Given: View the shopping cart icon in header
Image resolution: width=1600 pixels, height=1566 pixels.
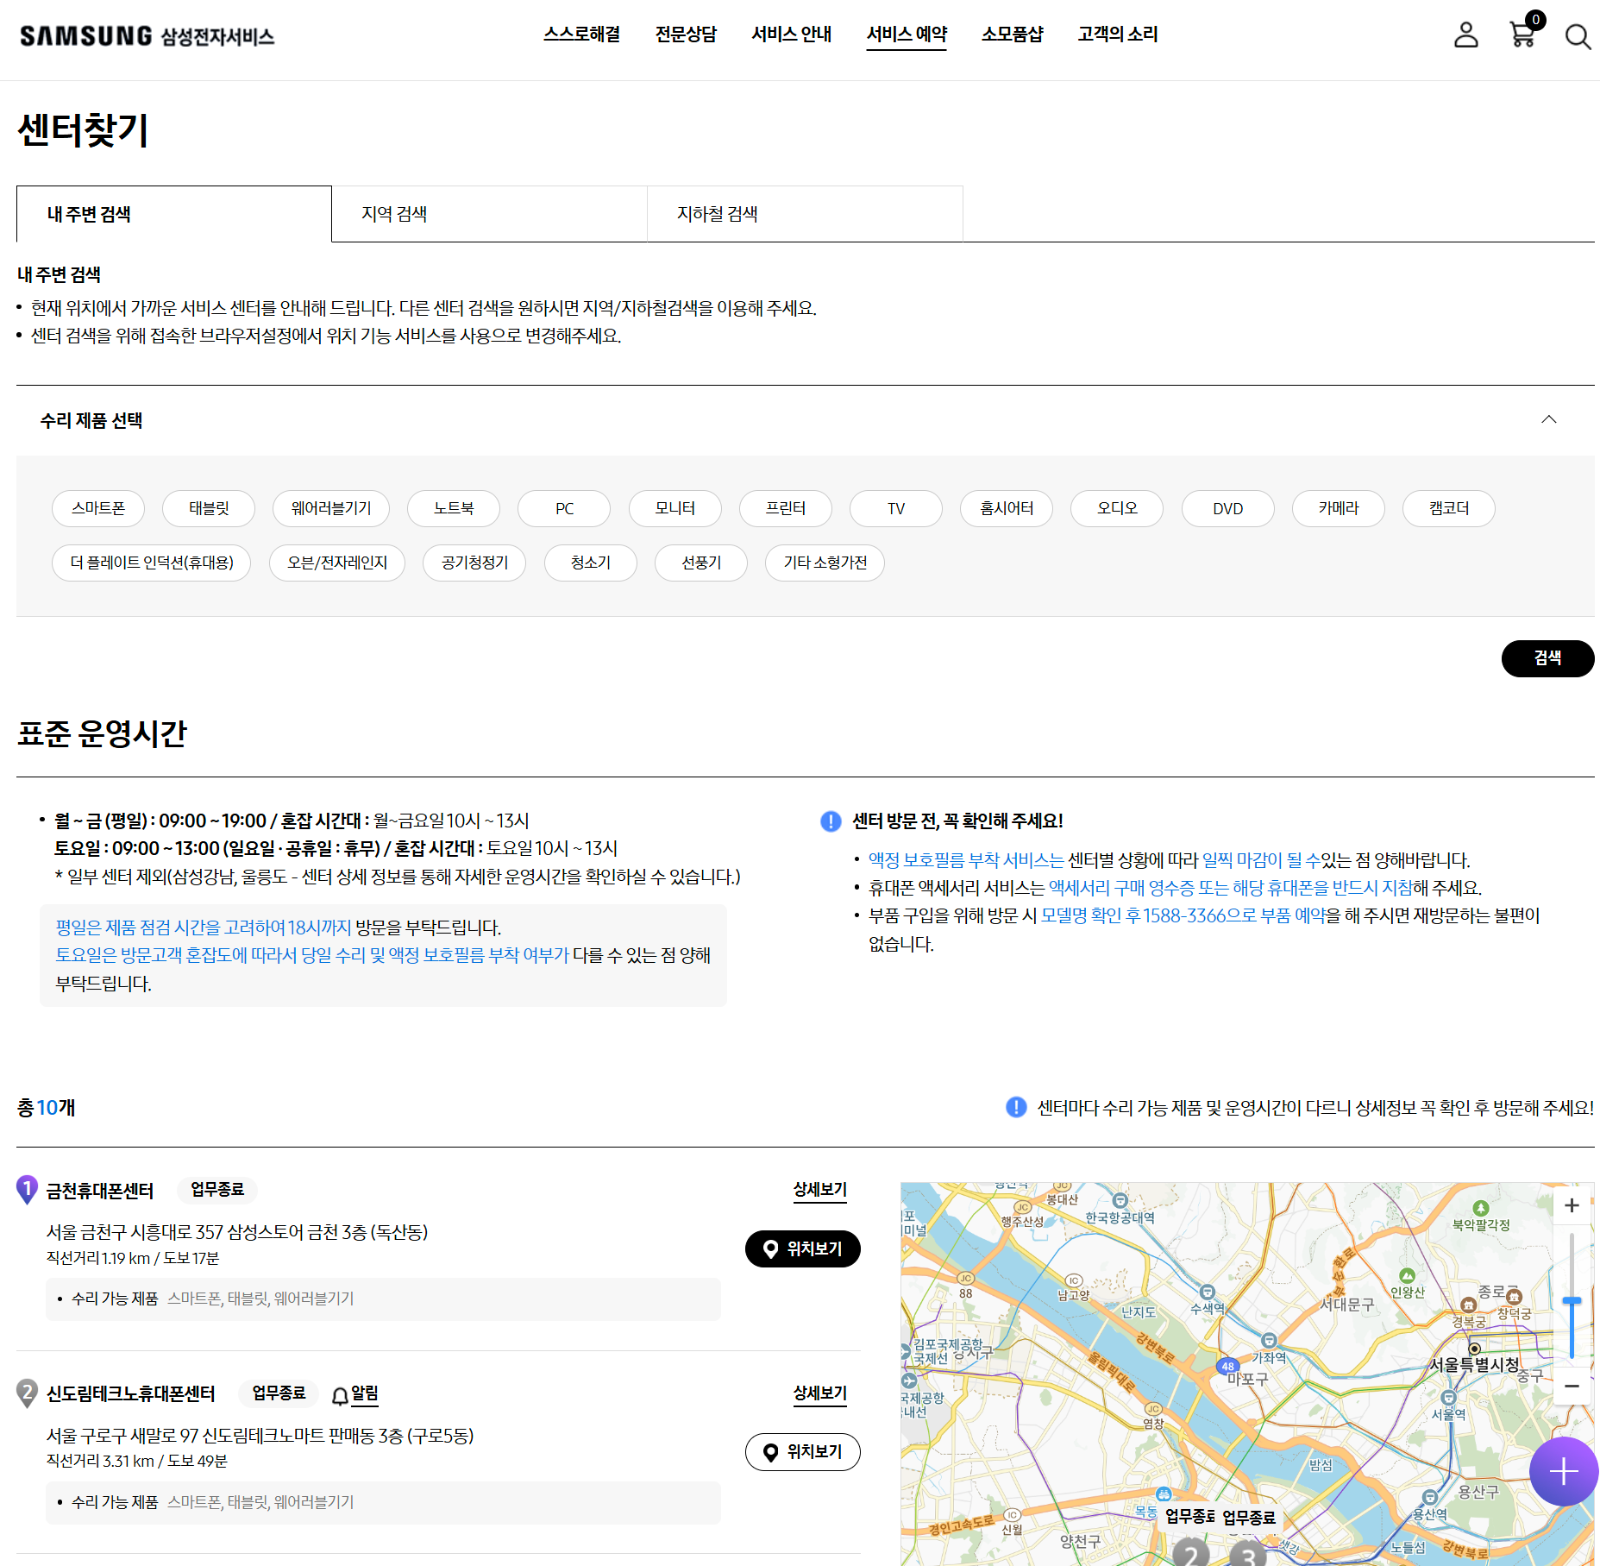Looking at the screenshot, I should pyautogui.click(x=1522, y=36).
